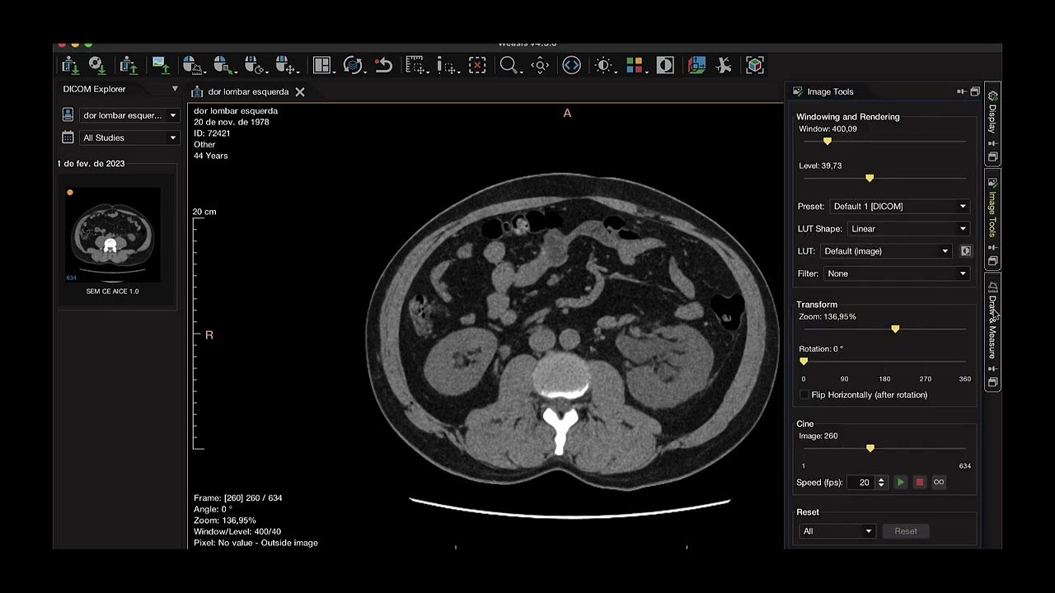The width and height of the screenshot is (1055, 593).
Task: Click the 'Frame: [260] 260 / 634' overlay
Action: (x=238, y=498)
